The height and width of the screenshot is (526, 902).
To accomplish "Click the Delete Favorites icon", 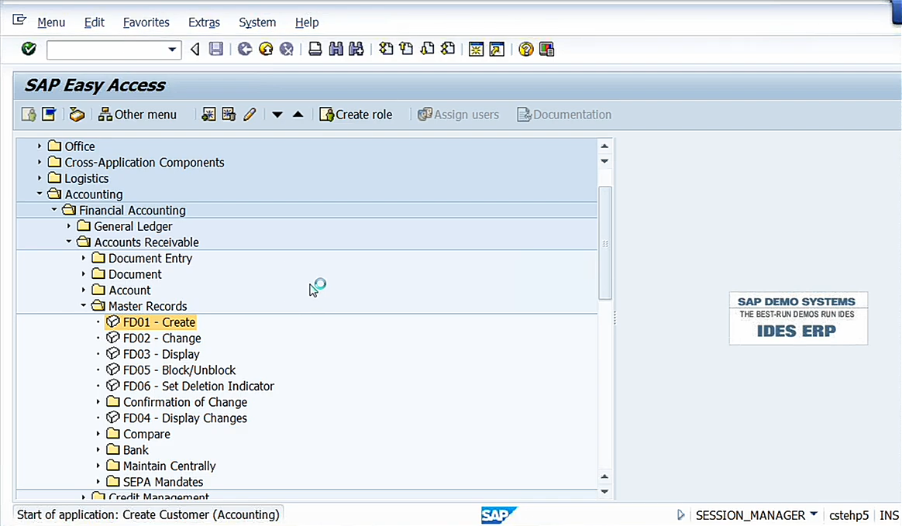I will 229,115.
